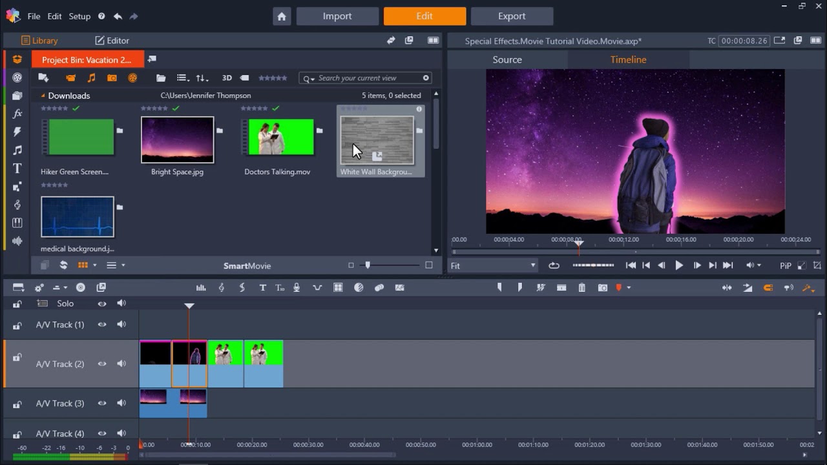Mute A/V Track (2) audio
The image size is (827, 465).
click(121, 364)
